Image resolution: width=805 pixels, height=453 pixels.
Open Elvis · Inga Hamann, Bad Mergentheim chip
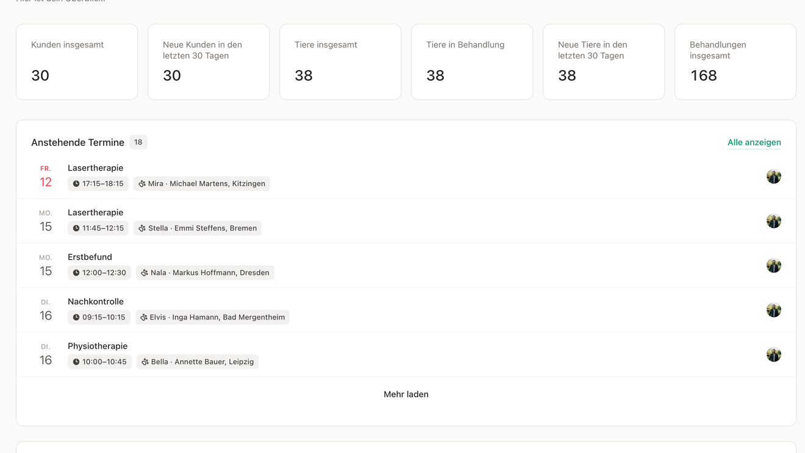[212, 317]
